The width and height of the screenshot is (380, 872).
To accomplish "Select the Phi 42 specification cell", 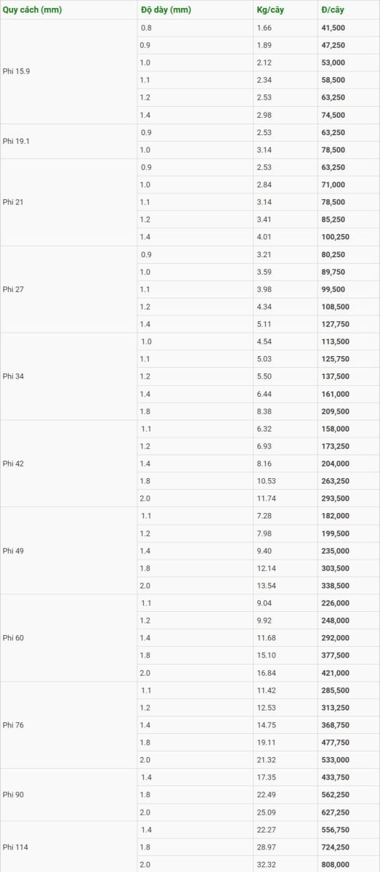I will 68,464.
